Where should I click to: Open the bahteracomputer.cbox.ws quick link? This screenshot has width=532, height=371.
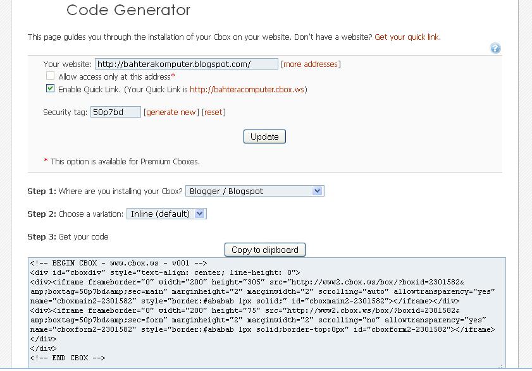click(247, 90)
